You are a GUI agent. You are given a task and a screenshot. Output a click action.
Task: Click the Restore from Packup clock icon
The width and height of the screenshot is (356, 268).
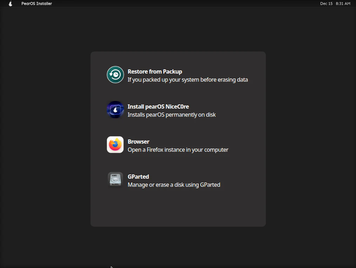[115, 75]
